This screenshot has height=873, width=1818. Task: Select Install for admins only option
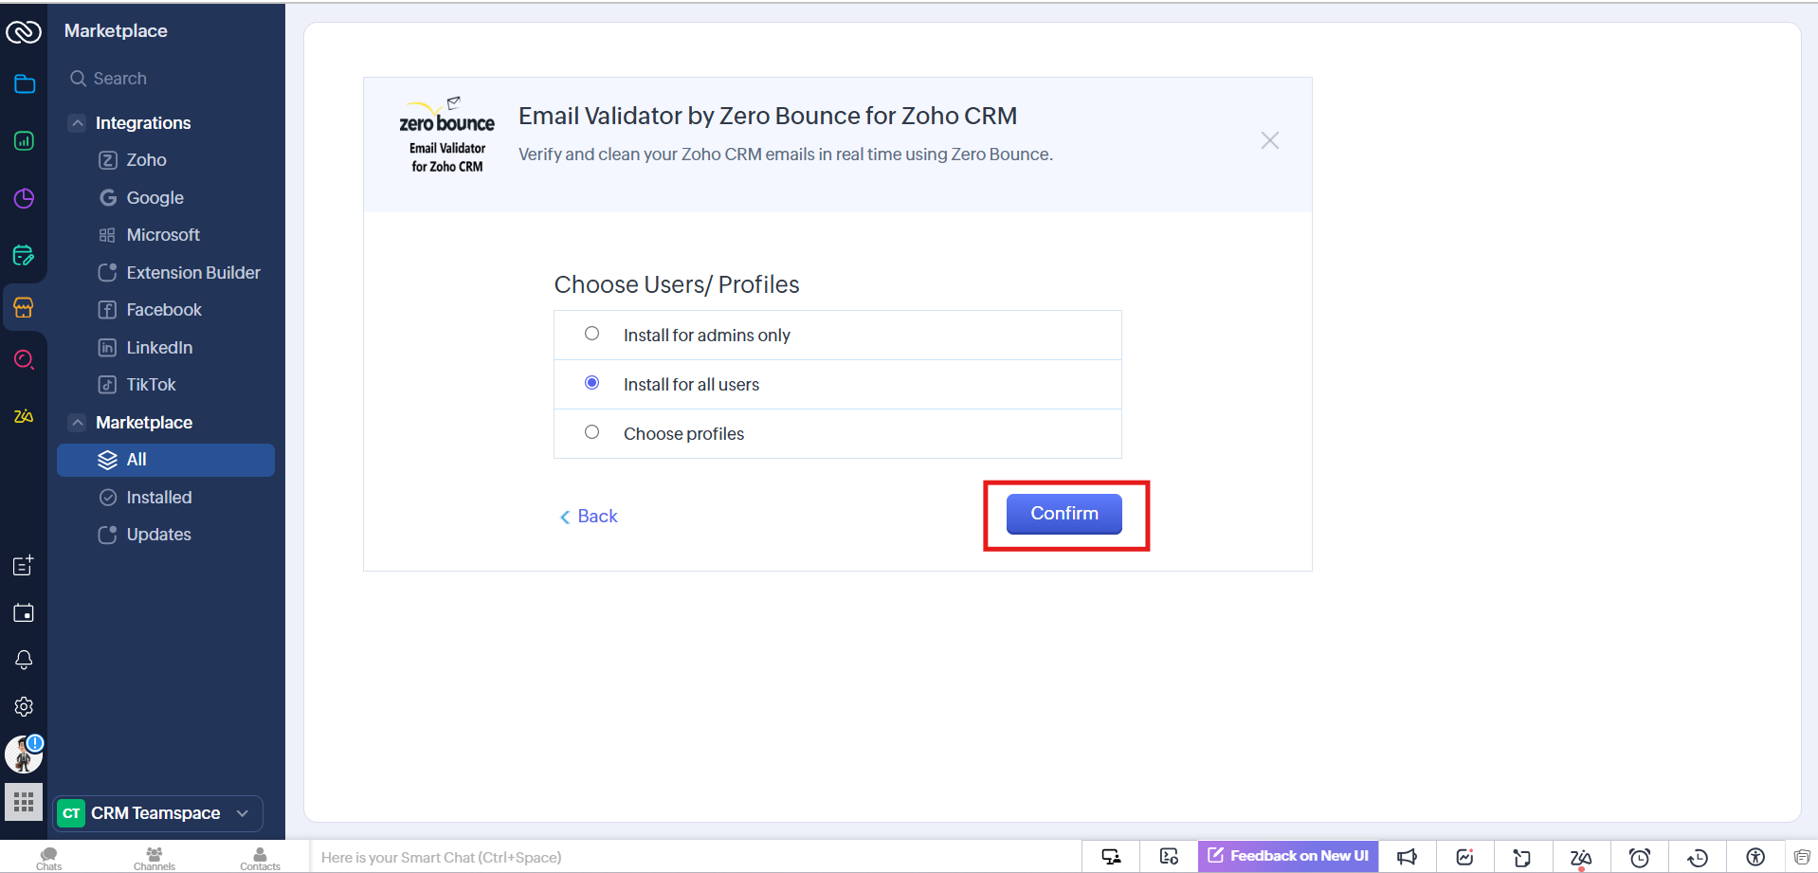tap(592, 334)
